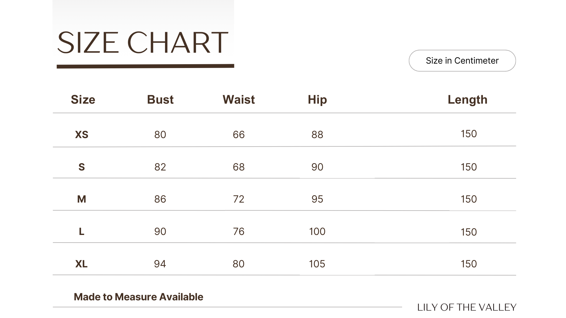Click the Size column header

coord(83,100)
